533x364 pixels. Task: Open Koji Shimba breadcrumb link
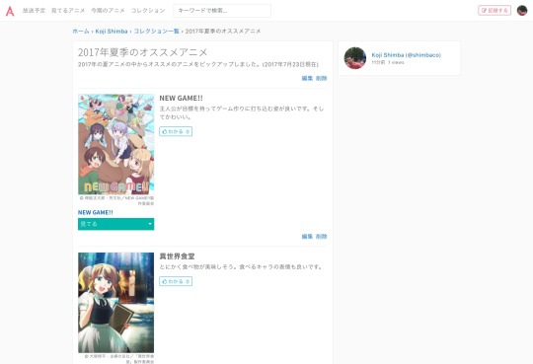[112, 31]
